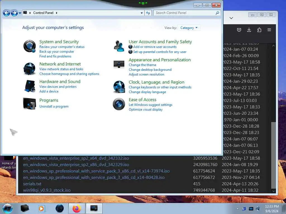This screenshot has width=286, height=214.
Task: Open the xp professional vl_x14-73974.iso link
Action: coord(96,171)
